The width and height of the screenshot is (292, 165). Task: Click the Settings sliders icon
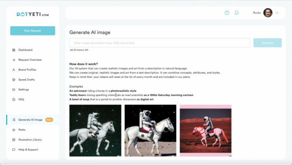coord(14,90)
